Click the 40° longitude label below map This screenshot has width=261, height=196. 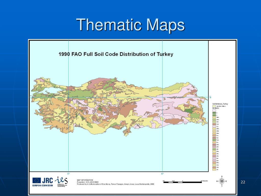pos(162,174)
